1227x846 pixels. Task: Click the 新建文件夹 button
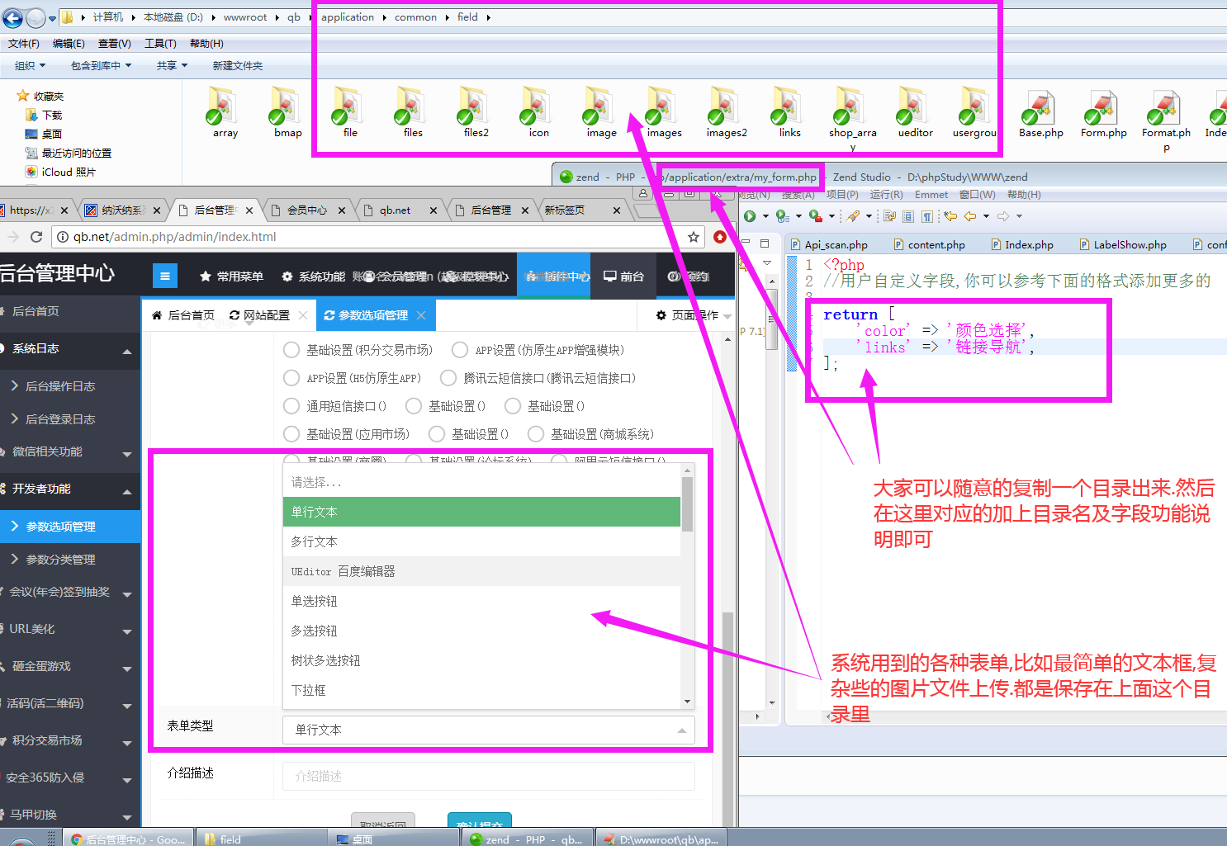click(237, 66)
